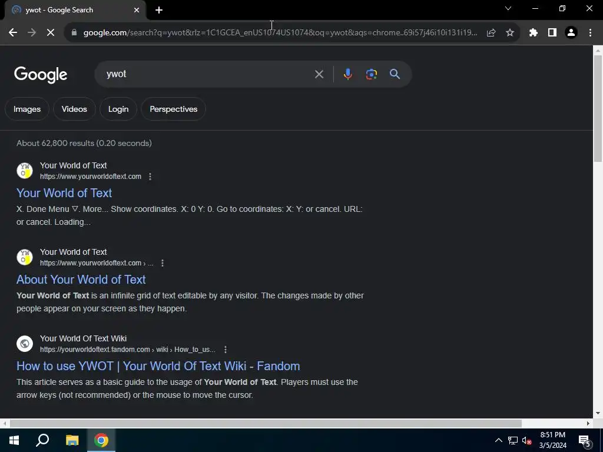This screenshot has height=452, width=603.
Task: Clear the search box with the X icon
Action: click(x=319, y=74)
